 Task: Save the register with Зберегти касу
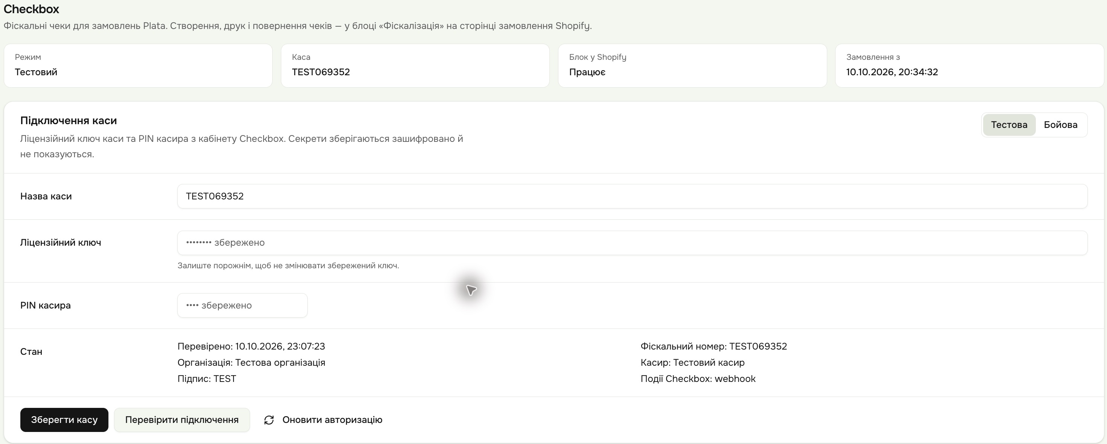pyautogui.click(x=64, y=420)
